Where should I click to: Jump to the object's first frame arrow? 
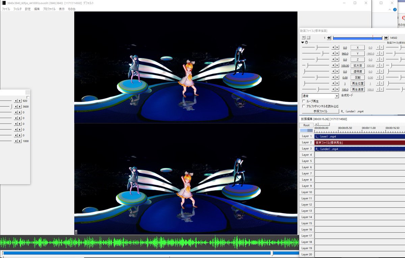tap(329, 38)
